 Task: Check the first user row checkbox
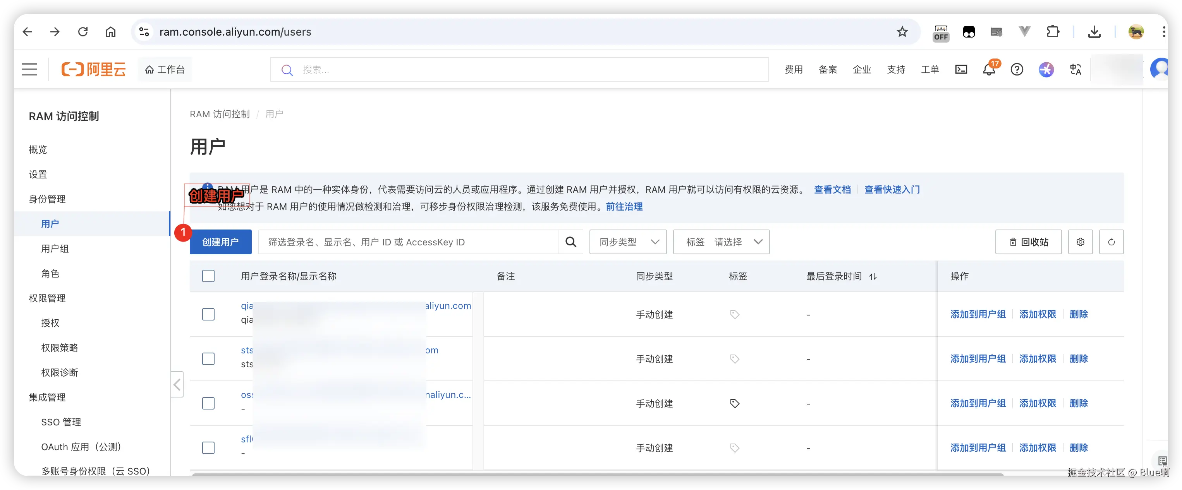coord(208,314)
